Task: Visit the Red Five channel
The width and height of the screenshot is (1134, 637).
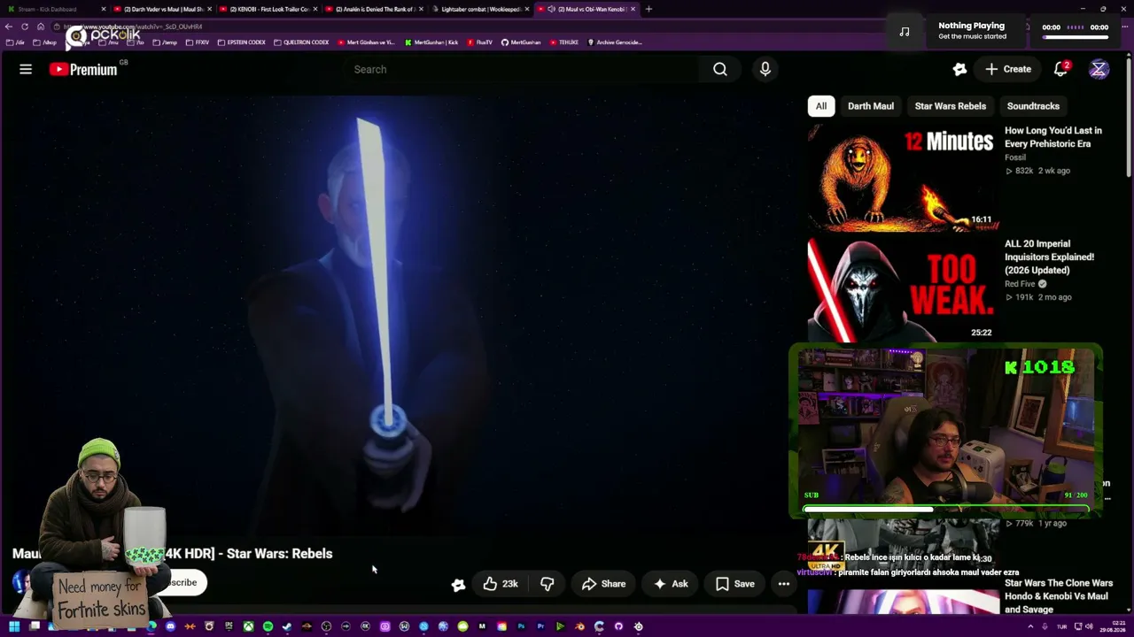Action: [x=1020, y=284]
